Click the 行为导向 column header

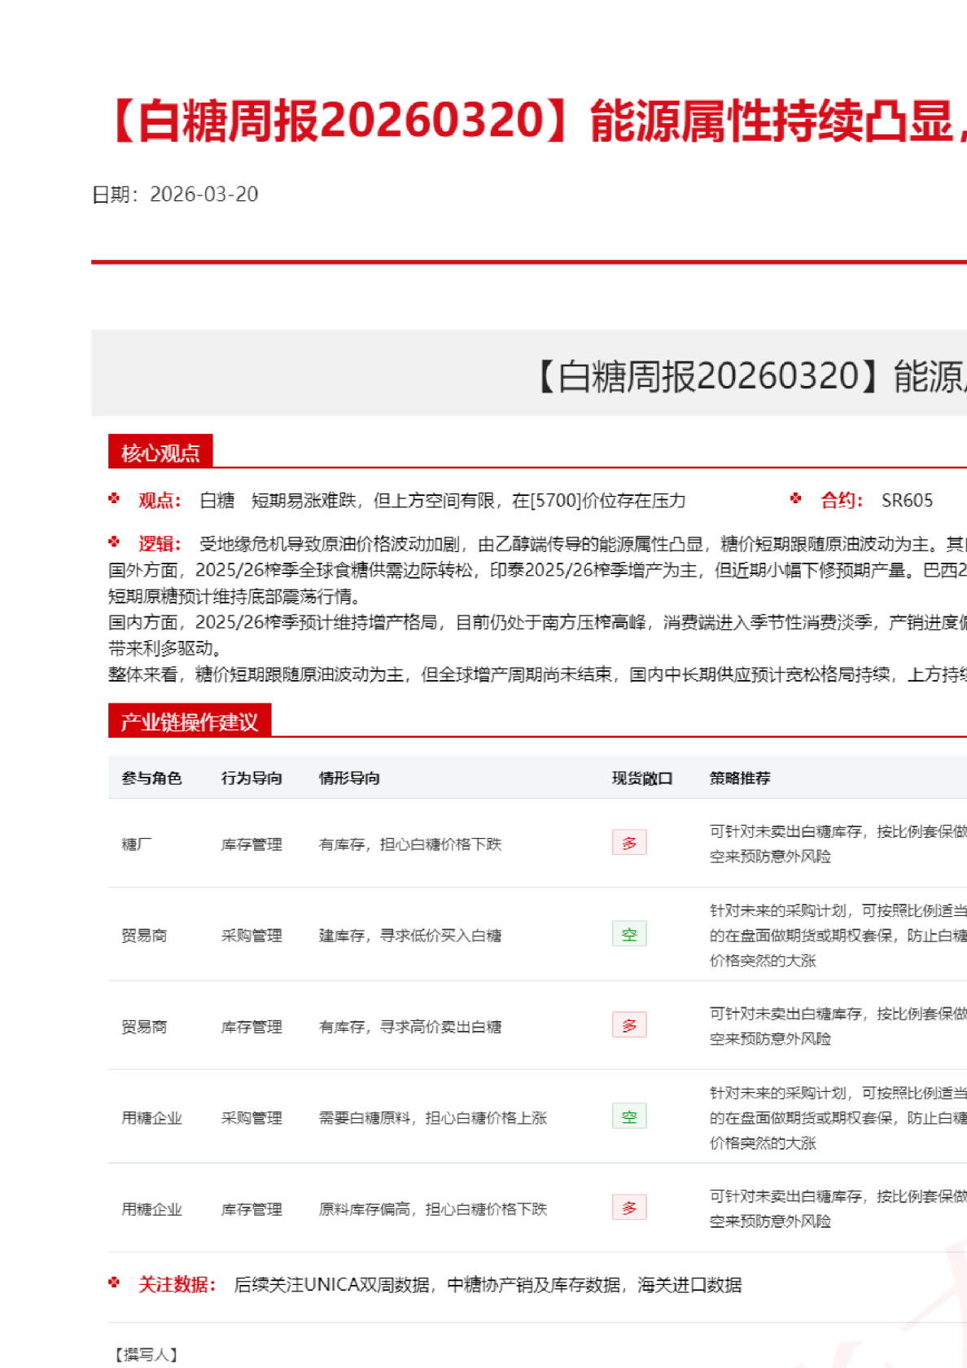(x=252, y=778)
